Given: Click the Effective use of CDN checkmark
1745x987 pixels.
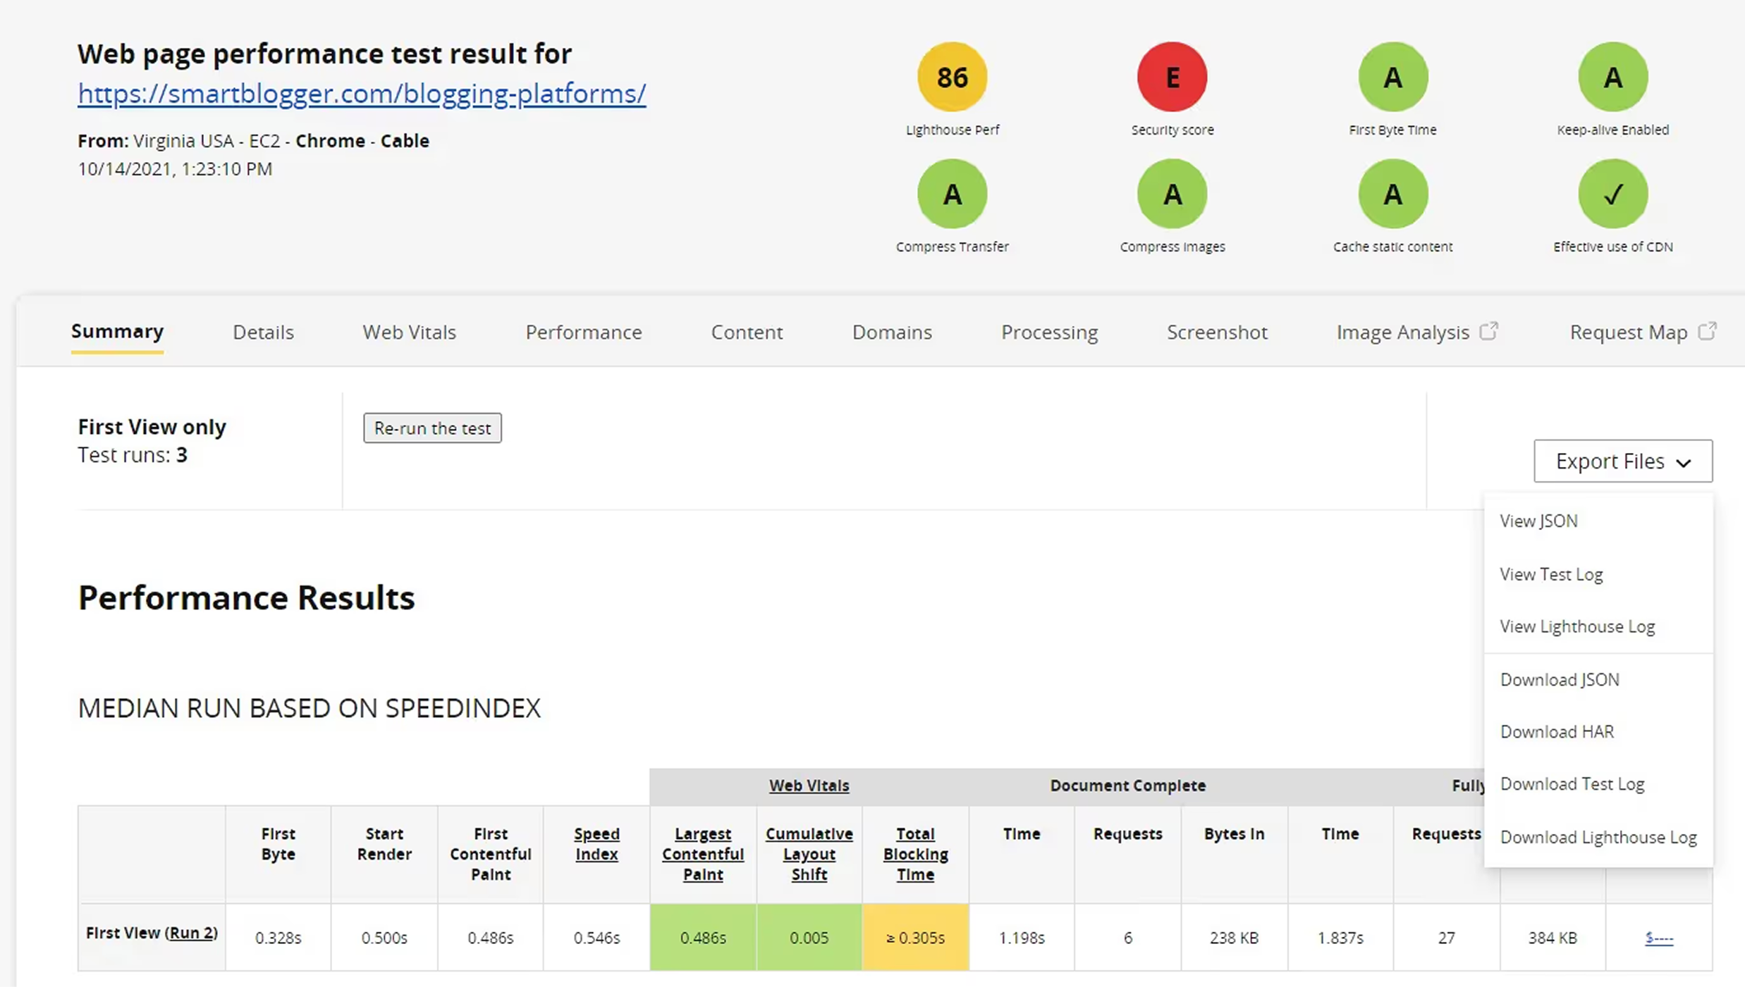Looking at the screenshot, I should coord(1612,194).
